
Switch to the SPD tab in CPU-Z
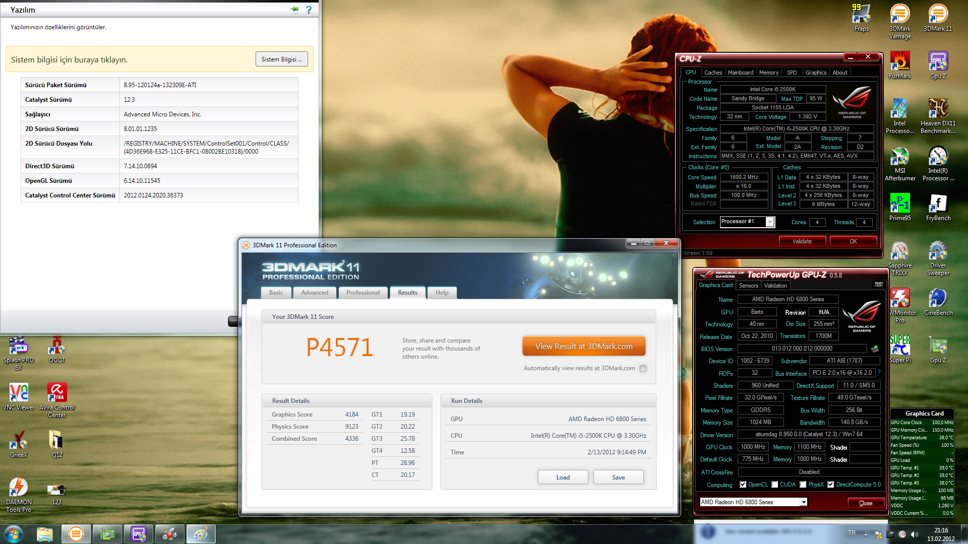[792, 73]
